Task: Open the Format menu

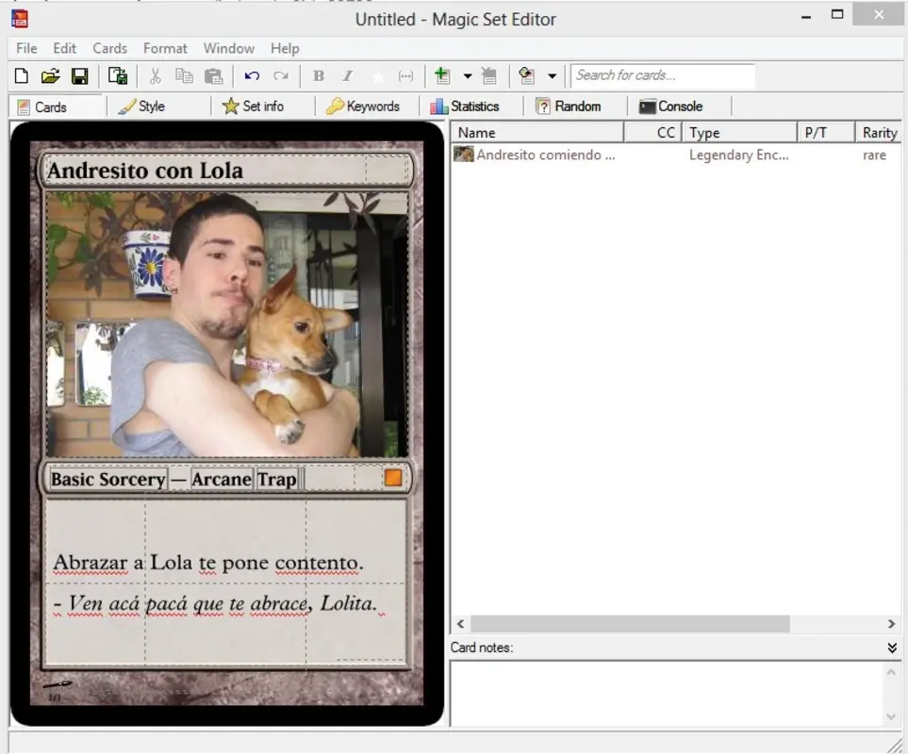Action: pyautogui.click(x=165, y=48)
